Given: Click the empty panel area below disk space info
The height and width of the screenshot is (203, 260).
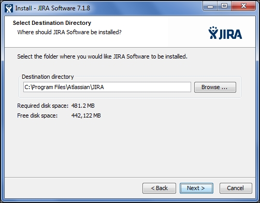Looking at the screenshot, I should (130, 149).
